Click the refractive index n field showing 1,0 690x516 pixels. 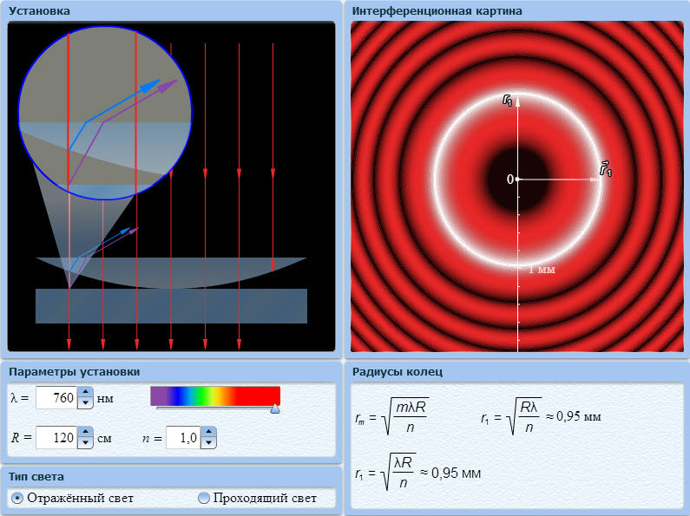pos(183,438)
